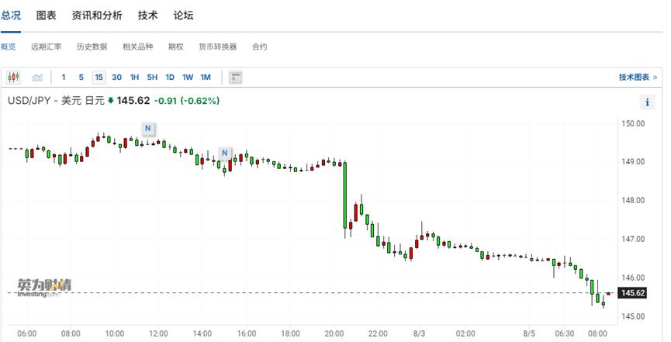The height and width of the screenshot is (342, 671).
Task: Open the news panel icon in the chart toolbar
Action: click(x=236, y=77)
